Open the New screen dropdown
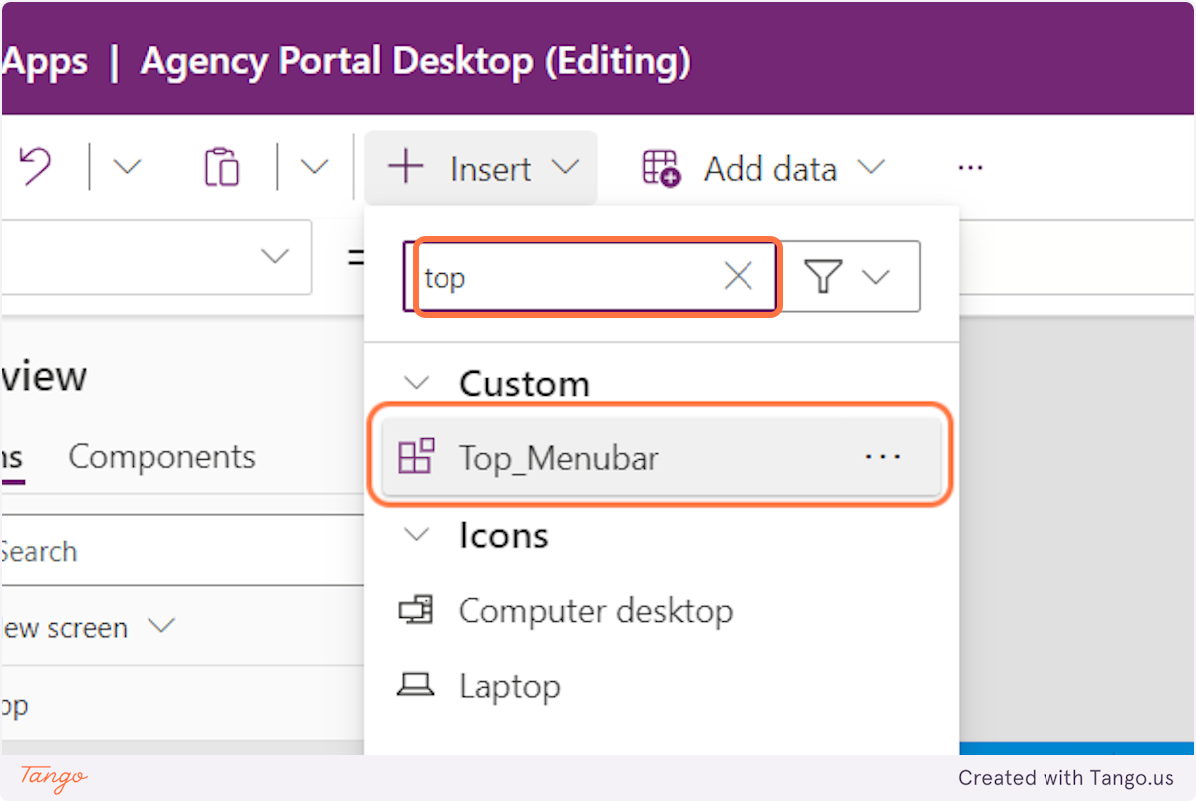1196x801 pixels. [x=90, y=627]
